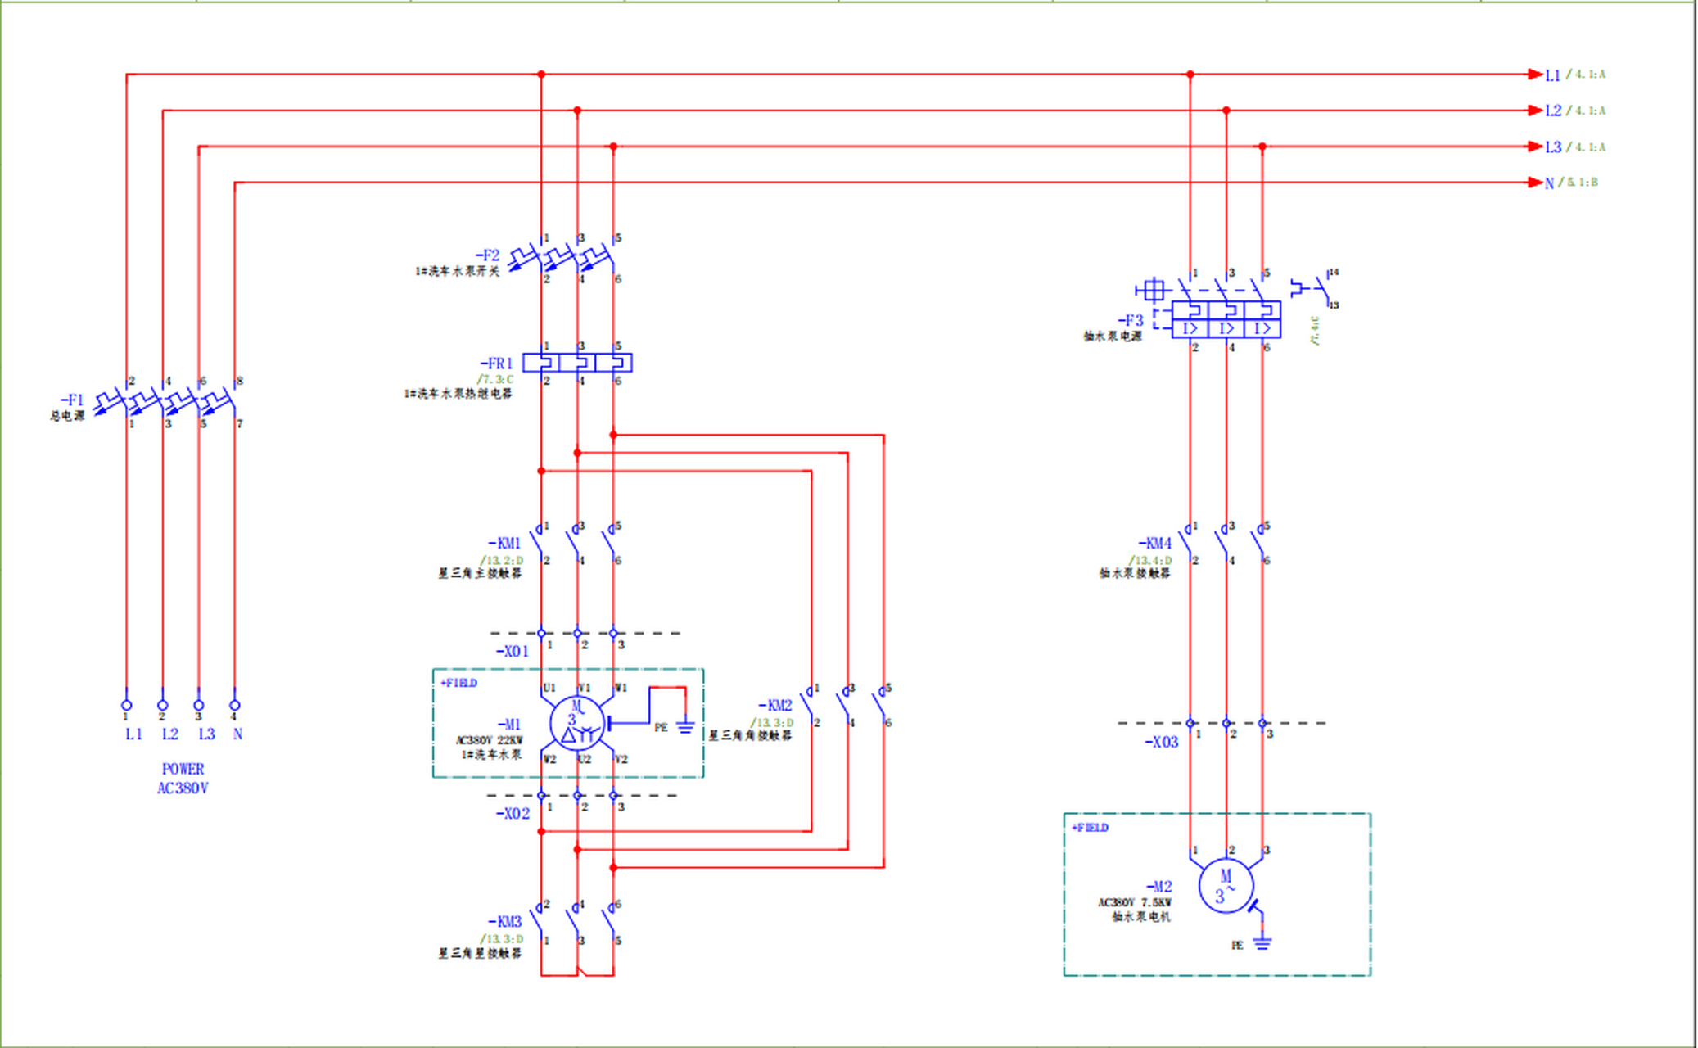Click the -KM4 device tag
Image resolution: width=1698 pixels, height=1048 pixels.
pos(1155,544)
